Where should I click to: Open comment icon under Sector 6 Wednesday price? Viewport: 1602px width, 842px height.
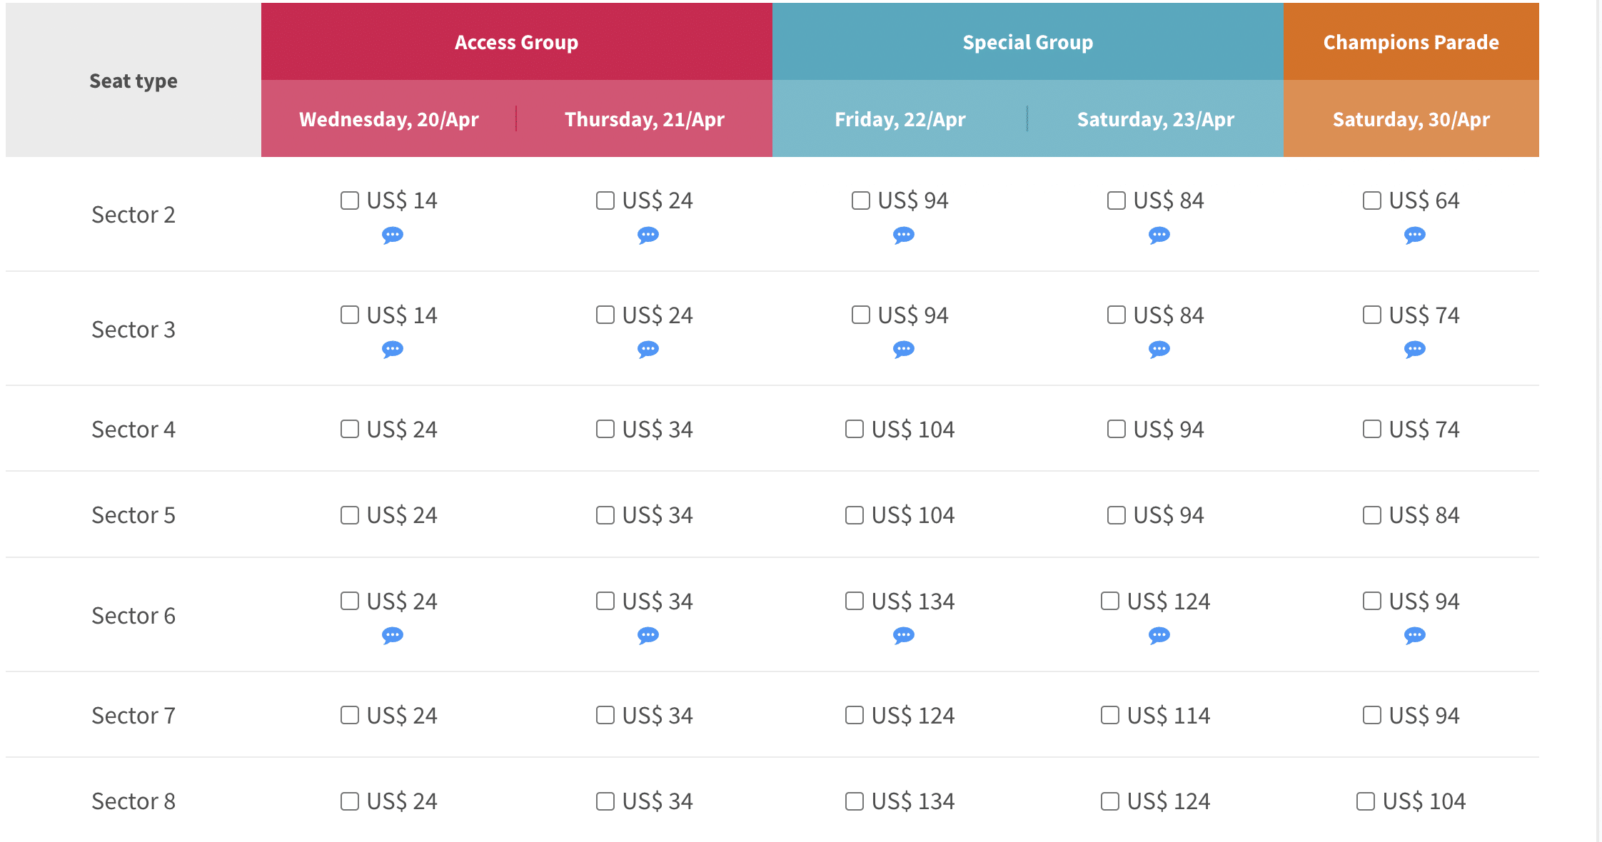(393, 635)
